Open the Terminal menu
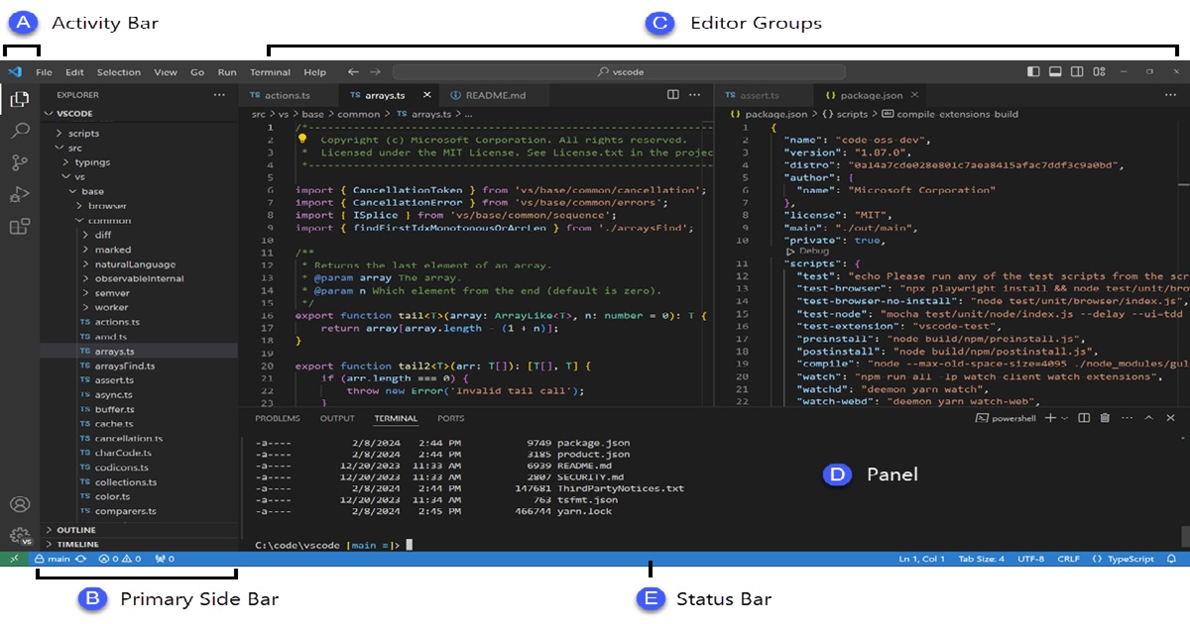The width and height of the screenshot is (1190, 624). coord(270,71)
